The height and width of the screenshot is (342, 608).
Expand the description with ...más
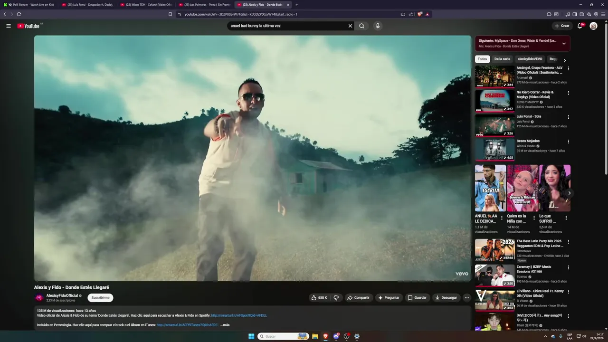pyautogui.click(x=225, y=325)
